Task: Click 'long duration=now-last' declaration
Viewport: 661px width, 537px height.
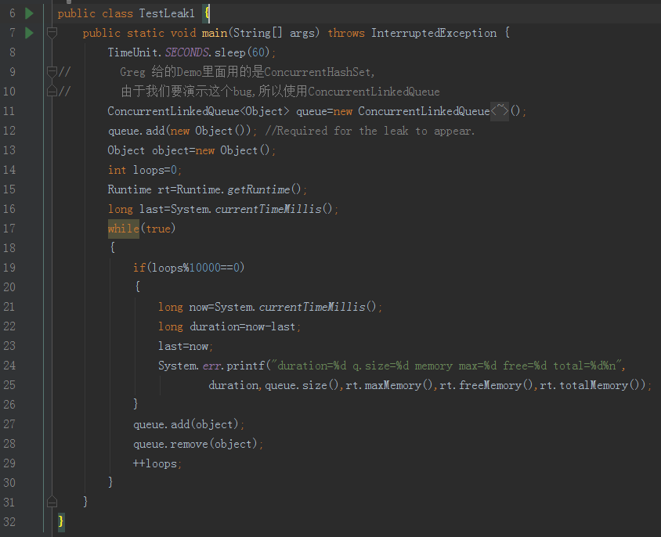Action: 229,326
